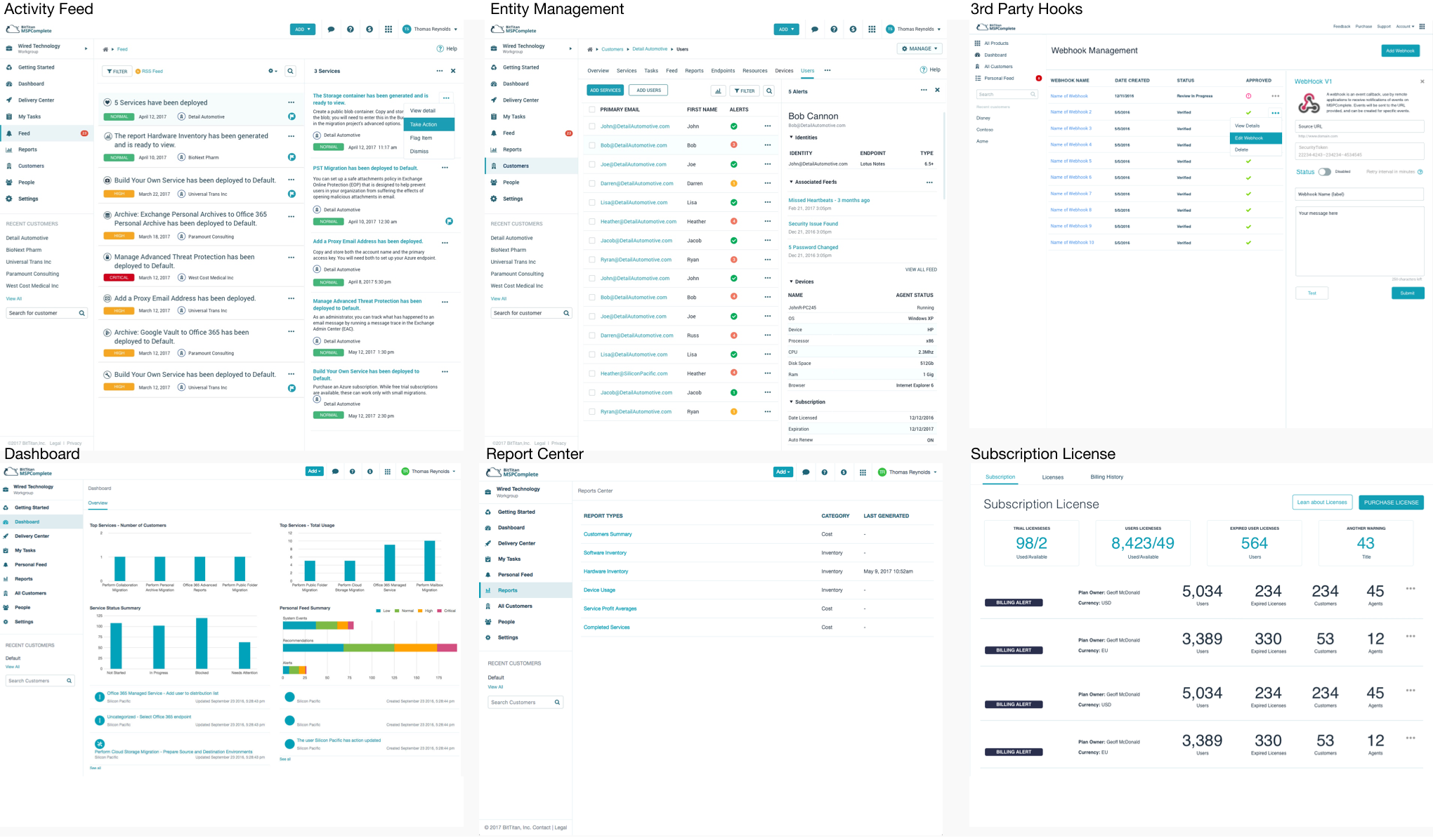
Task: Expand Wired Technology workgroup arrow in Activity Feed sidebar
Action: (x=86, y=48)
